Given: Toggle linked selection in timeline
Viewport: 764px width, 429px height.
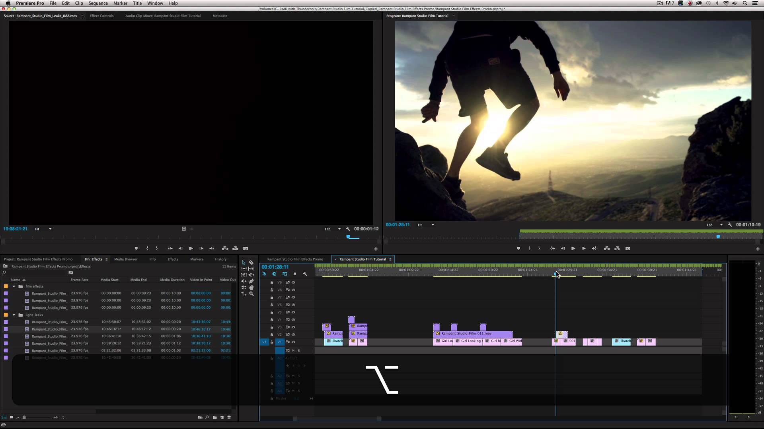Looking at the screenshot, I should 285,274.
